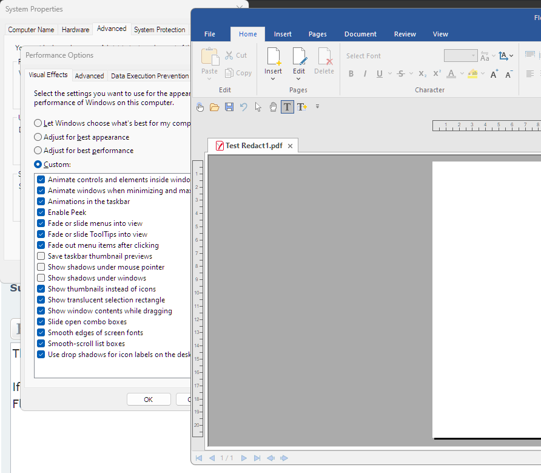This screenshot has width=541, height=473.
Task: Open the customize quick access toolbar arrow
Action: click(x=317, y=107)
